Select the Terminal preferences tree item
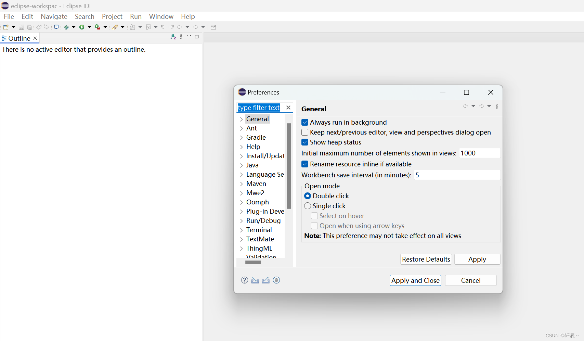The height and width of the screenshot is (341, 584). [x=259, y=230]
